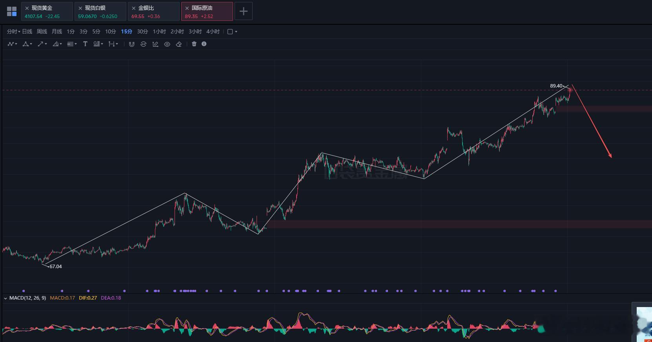Switch to the 国际原油 tab
The height and width of the screenshot is (342, 652).
click(x=207, y=11)
